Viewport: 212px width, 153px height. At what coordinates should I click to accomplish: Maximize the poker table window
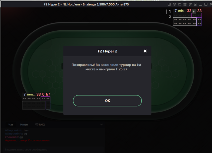click(206, 4)
